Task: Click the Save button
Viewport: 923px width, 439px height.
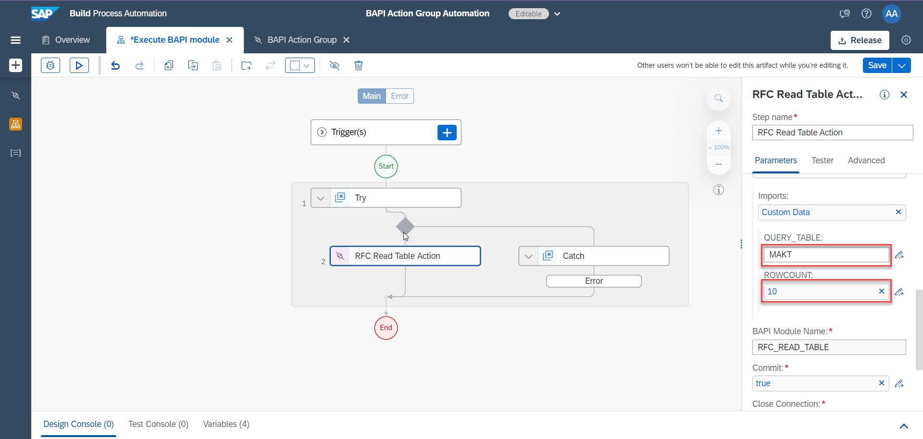Action: pos(877,65)
